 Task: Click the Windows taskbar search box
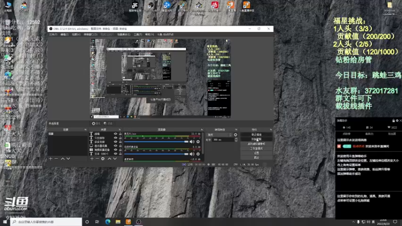point(46,222)
